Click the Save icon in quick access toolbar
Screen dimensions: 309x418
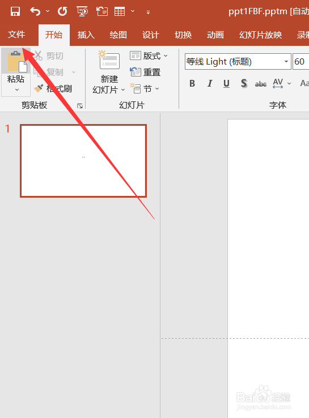tap(15, 11)
